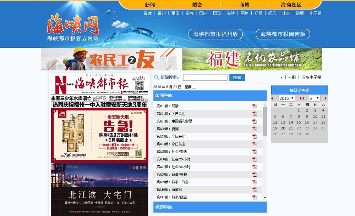Download PDF for 第A05版 社会/警法
355x216 pixels.
pyautogui.click(x=255, y=152)
